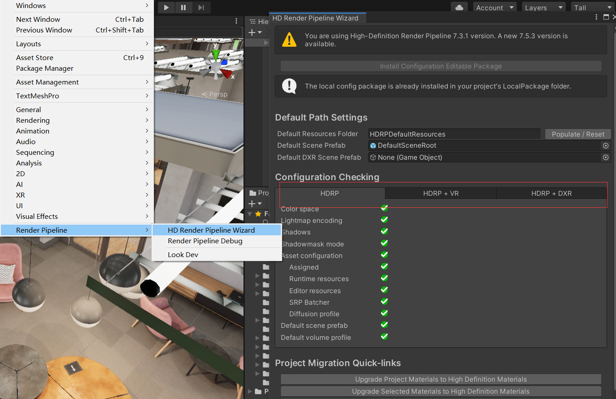Expand the Rendering submenu

[77, 120]
